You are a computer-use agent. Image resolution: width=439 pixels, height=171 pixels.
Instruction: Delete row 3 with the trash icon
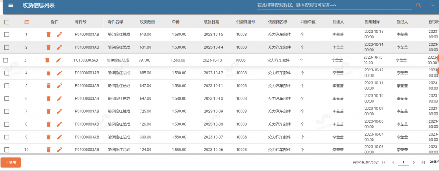tap(47, 60)
